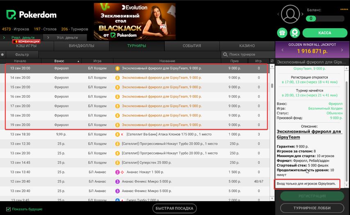Viewport: 350px width, 215px height.
Task: Open the КАЗИНО tab
Action: pos(247,46)
